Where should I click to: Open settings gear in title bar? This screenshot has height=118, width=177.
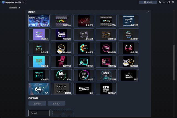160,2
